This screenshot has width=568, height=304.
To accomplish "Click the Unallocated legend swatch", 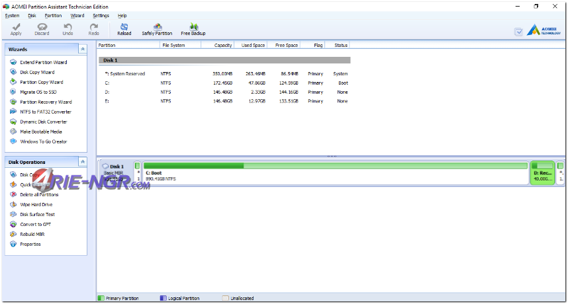I will pos(225,298).
